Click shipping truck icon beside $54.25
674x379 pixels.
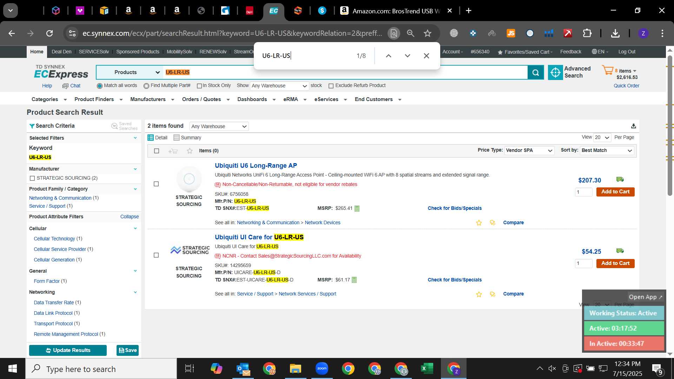(620, 251)
